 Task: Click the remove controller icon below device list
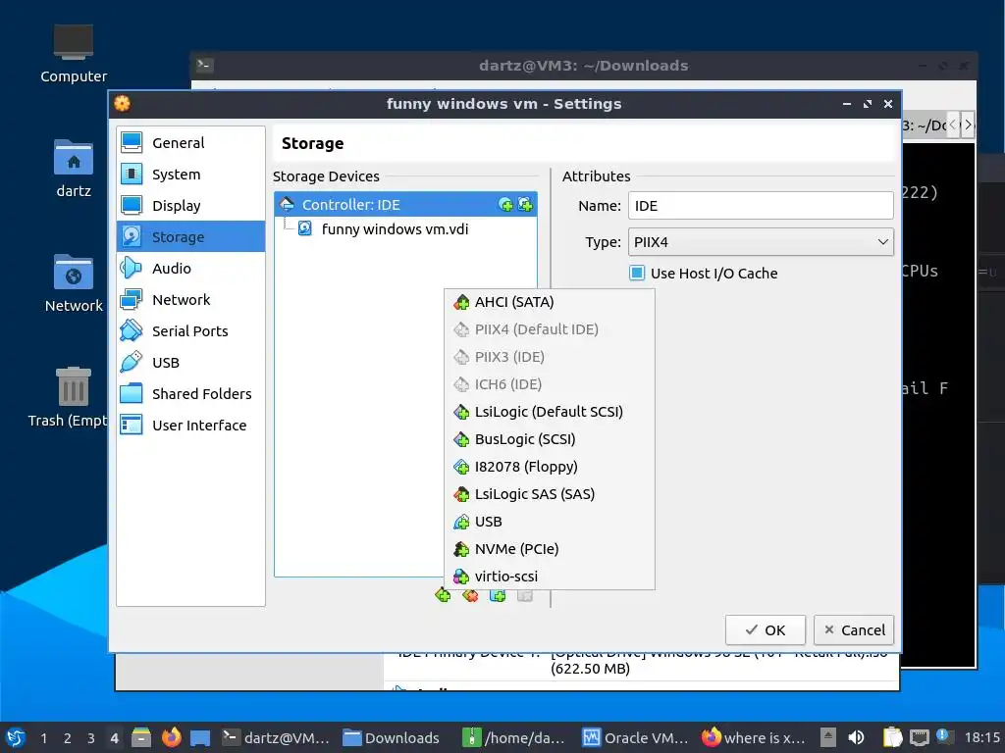point(470,595)
